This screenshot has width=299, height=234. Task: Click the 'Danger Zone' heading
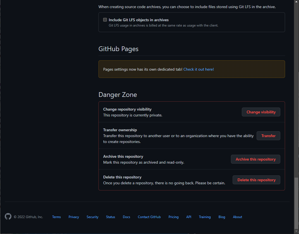118,95
